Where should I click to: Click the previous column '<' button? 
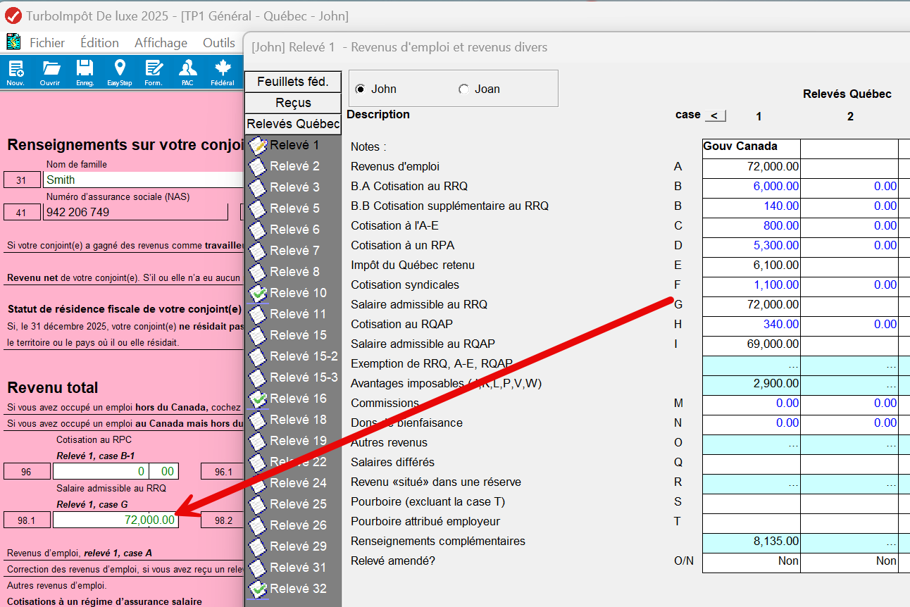coord(714,115)
